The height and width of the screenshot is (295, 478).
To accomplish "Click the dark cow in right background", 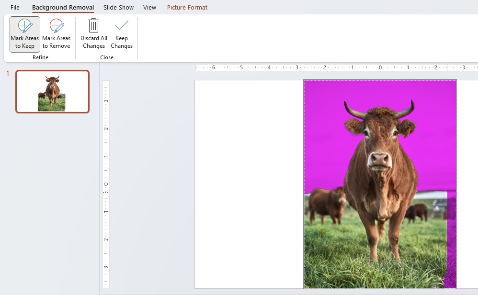I will coord(416,212).
